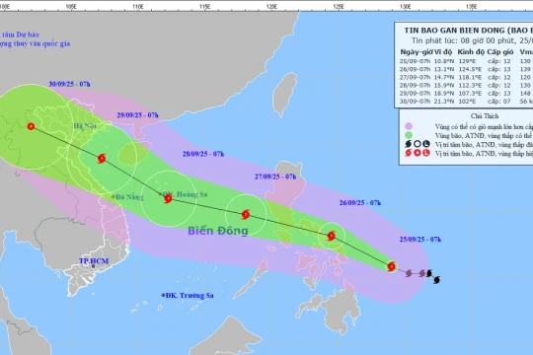Click the Chú Thích legend heading
This screenshot has height=355, width=533.
pos(485,116)
